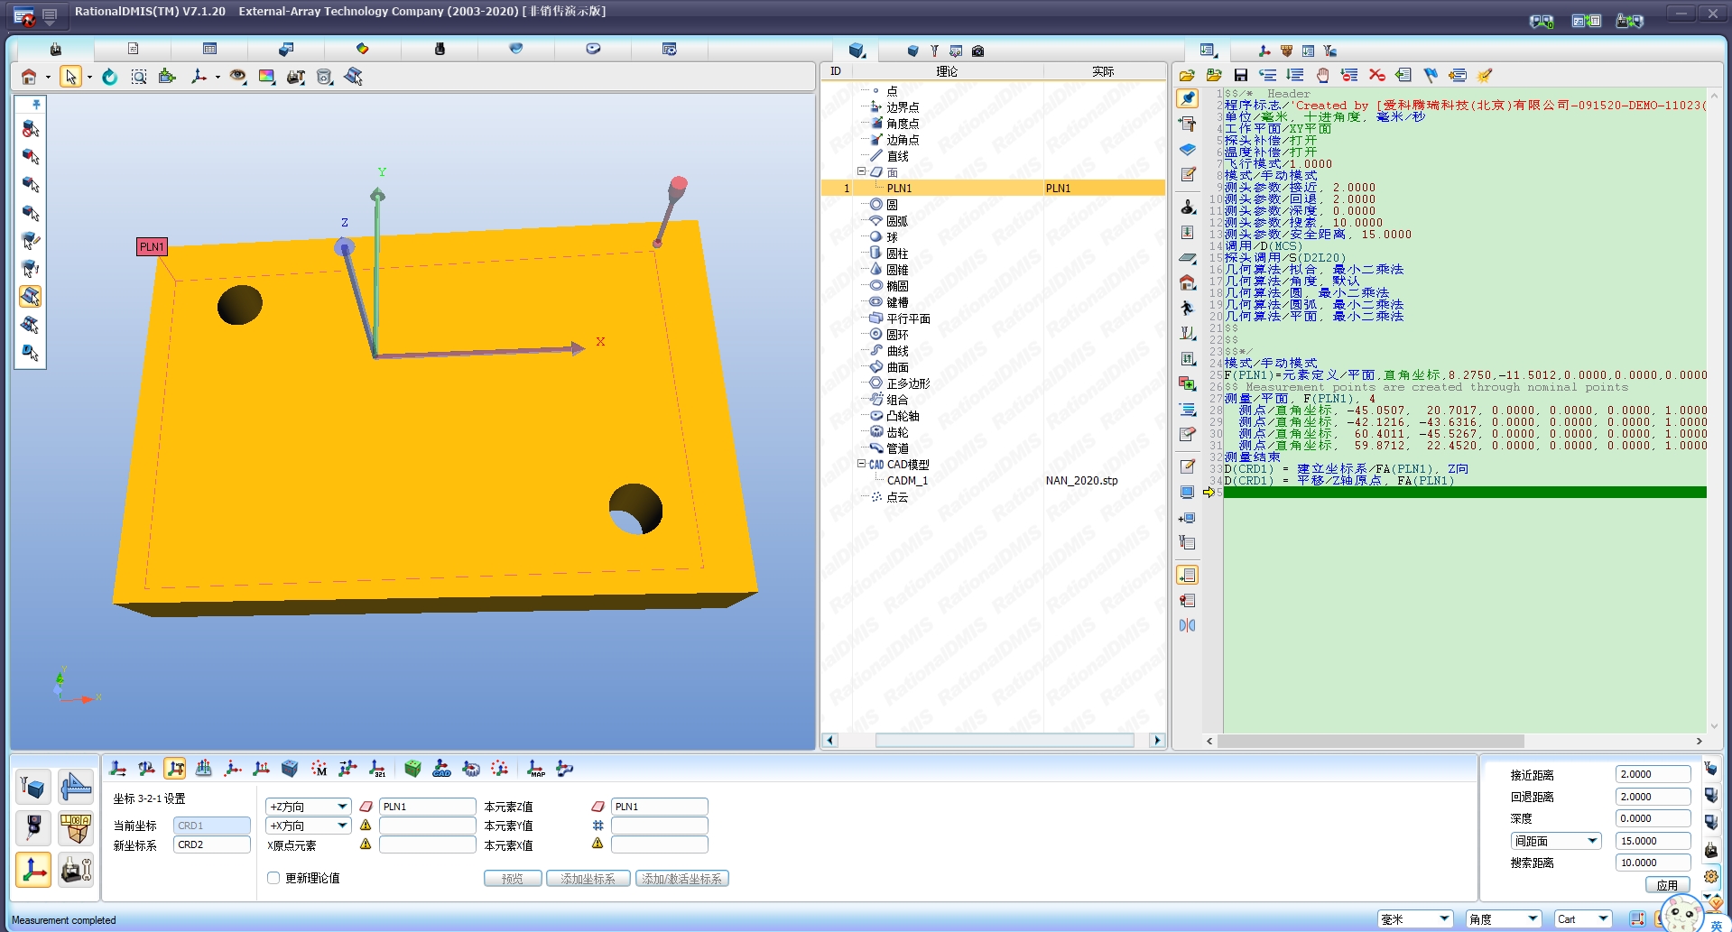Click the PLN1 label in the 3D view
Viewport: 1732px width, 932px height.
(x=152, y=246)
